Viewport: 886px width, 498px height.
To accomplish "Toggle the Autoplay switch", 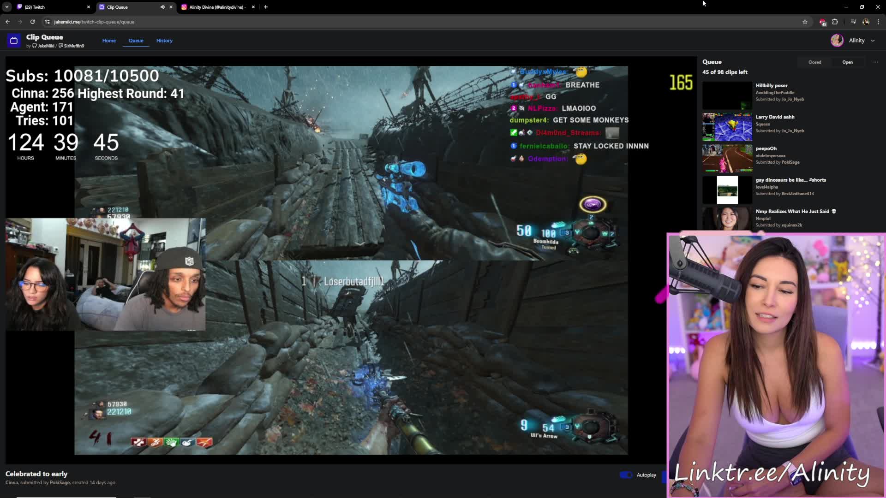I will 626,475.
